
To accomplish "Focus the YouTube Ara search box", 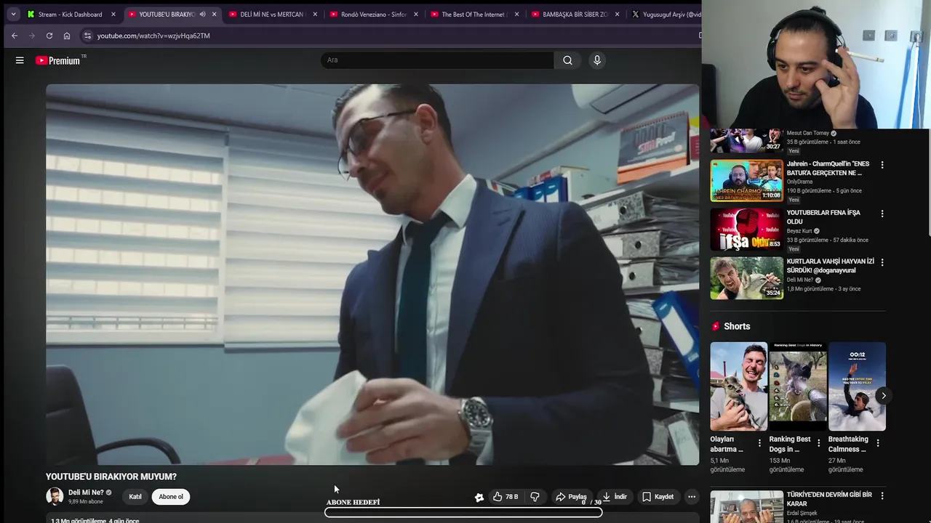I will click(436, 60).
